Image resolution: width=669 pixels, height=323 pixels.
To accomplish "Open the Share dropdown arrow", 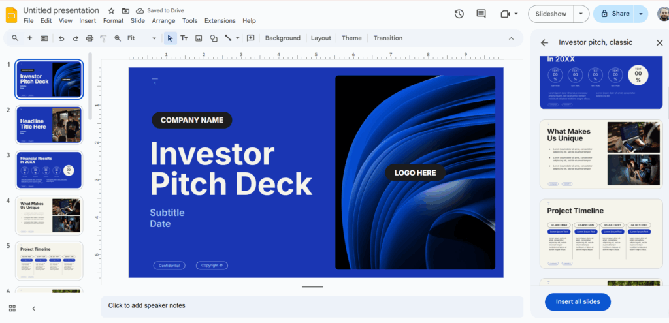I will click(x=641, y=14).
